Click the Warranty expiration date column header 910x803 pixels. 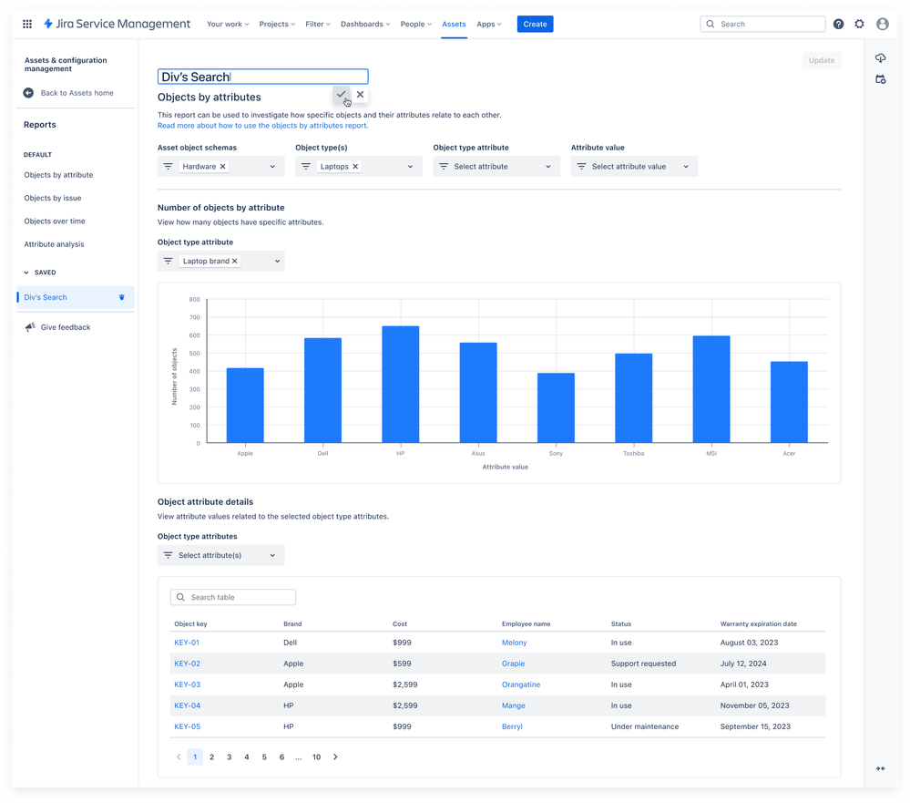tap(759, 623)
